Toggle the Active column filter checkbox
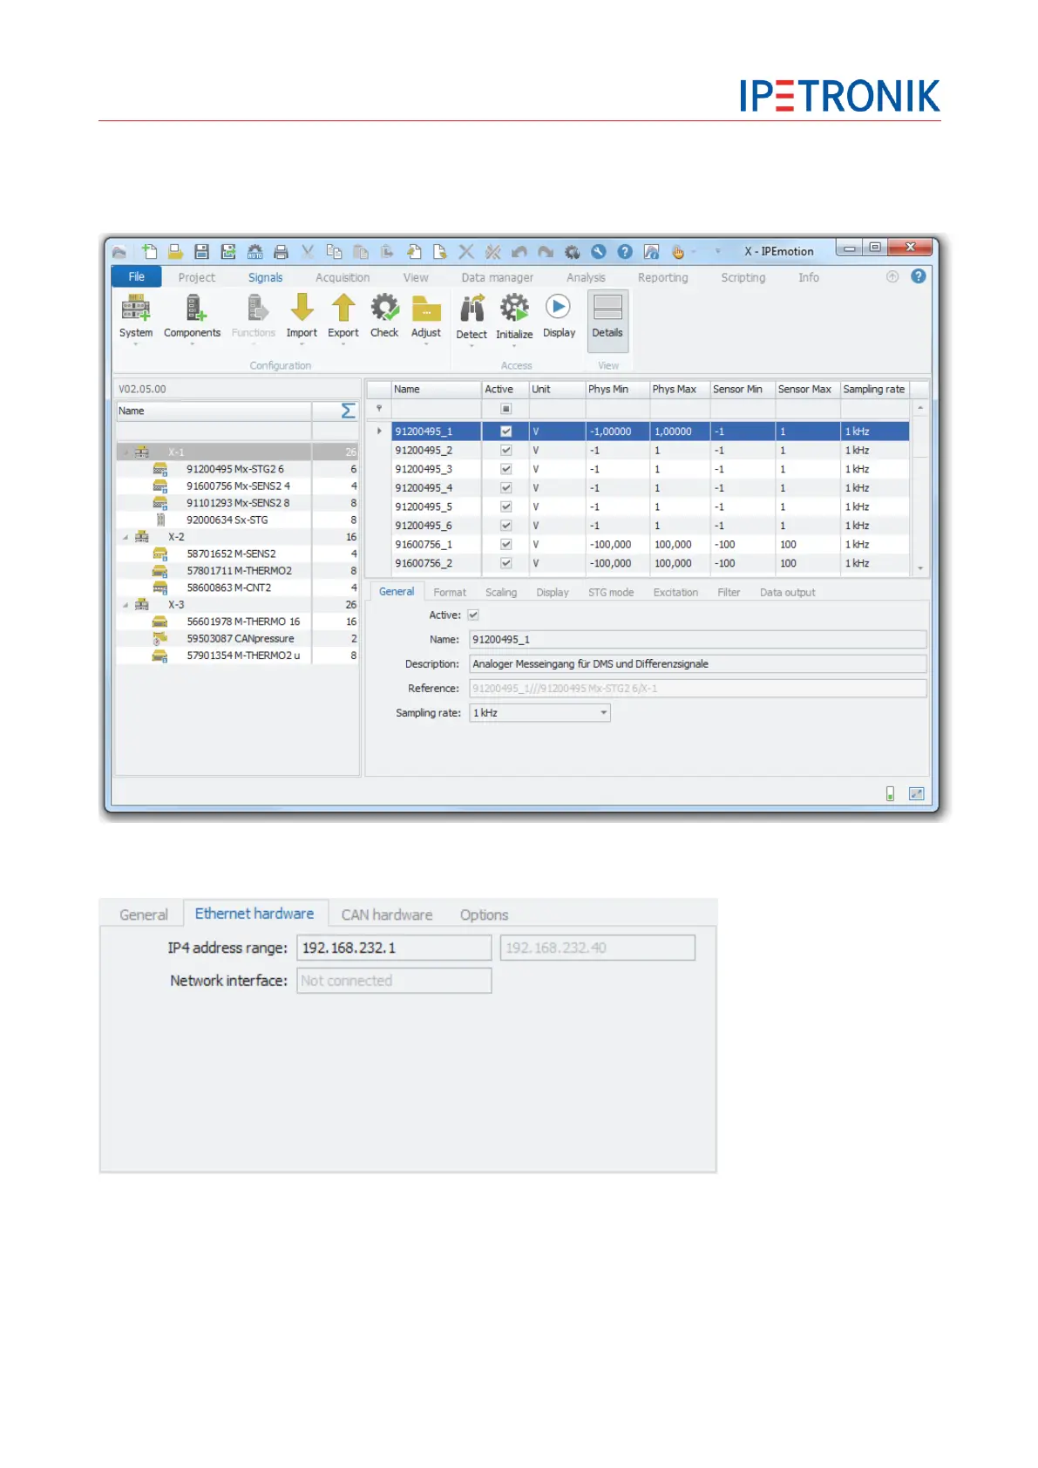 point(505,409)
